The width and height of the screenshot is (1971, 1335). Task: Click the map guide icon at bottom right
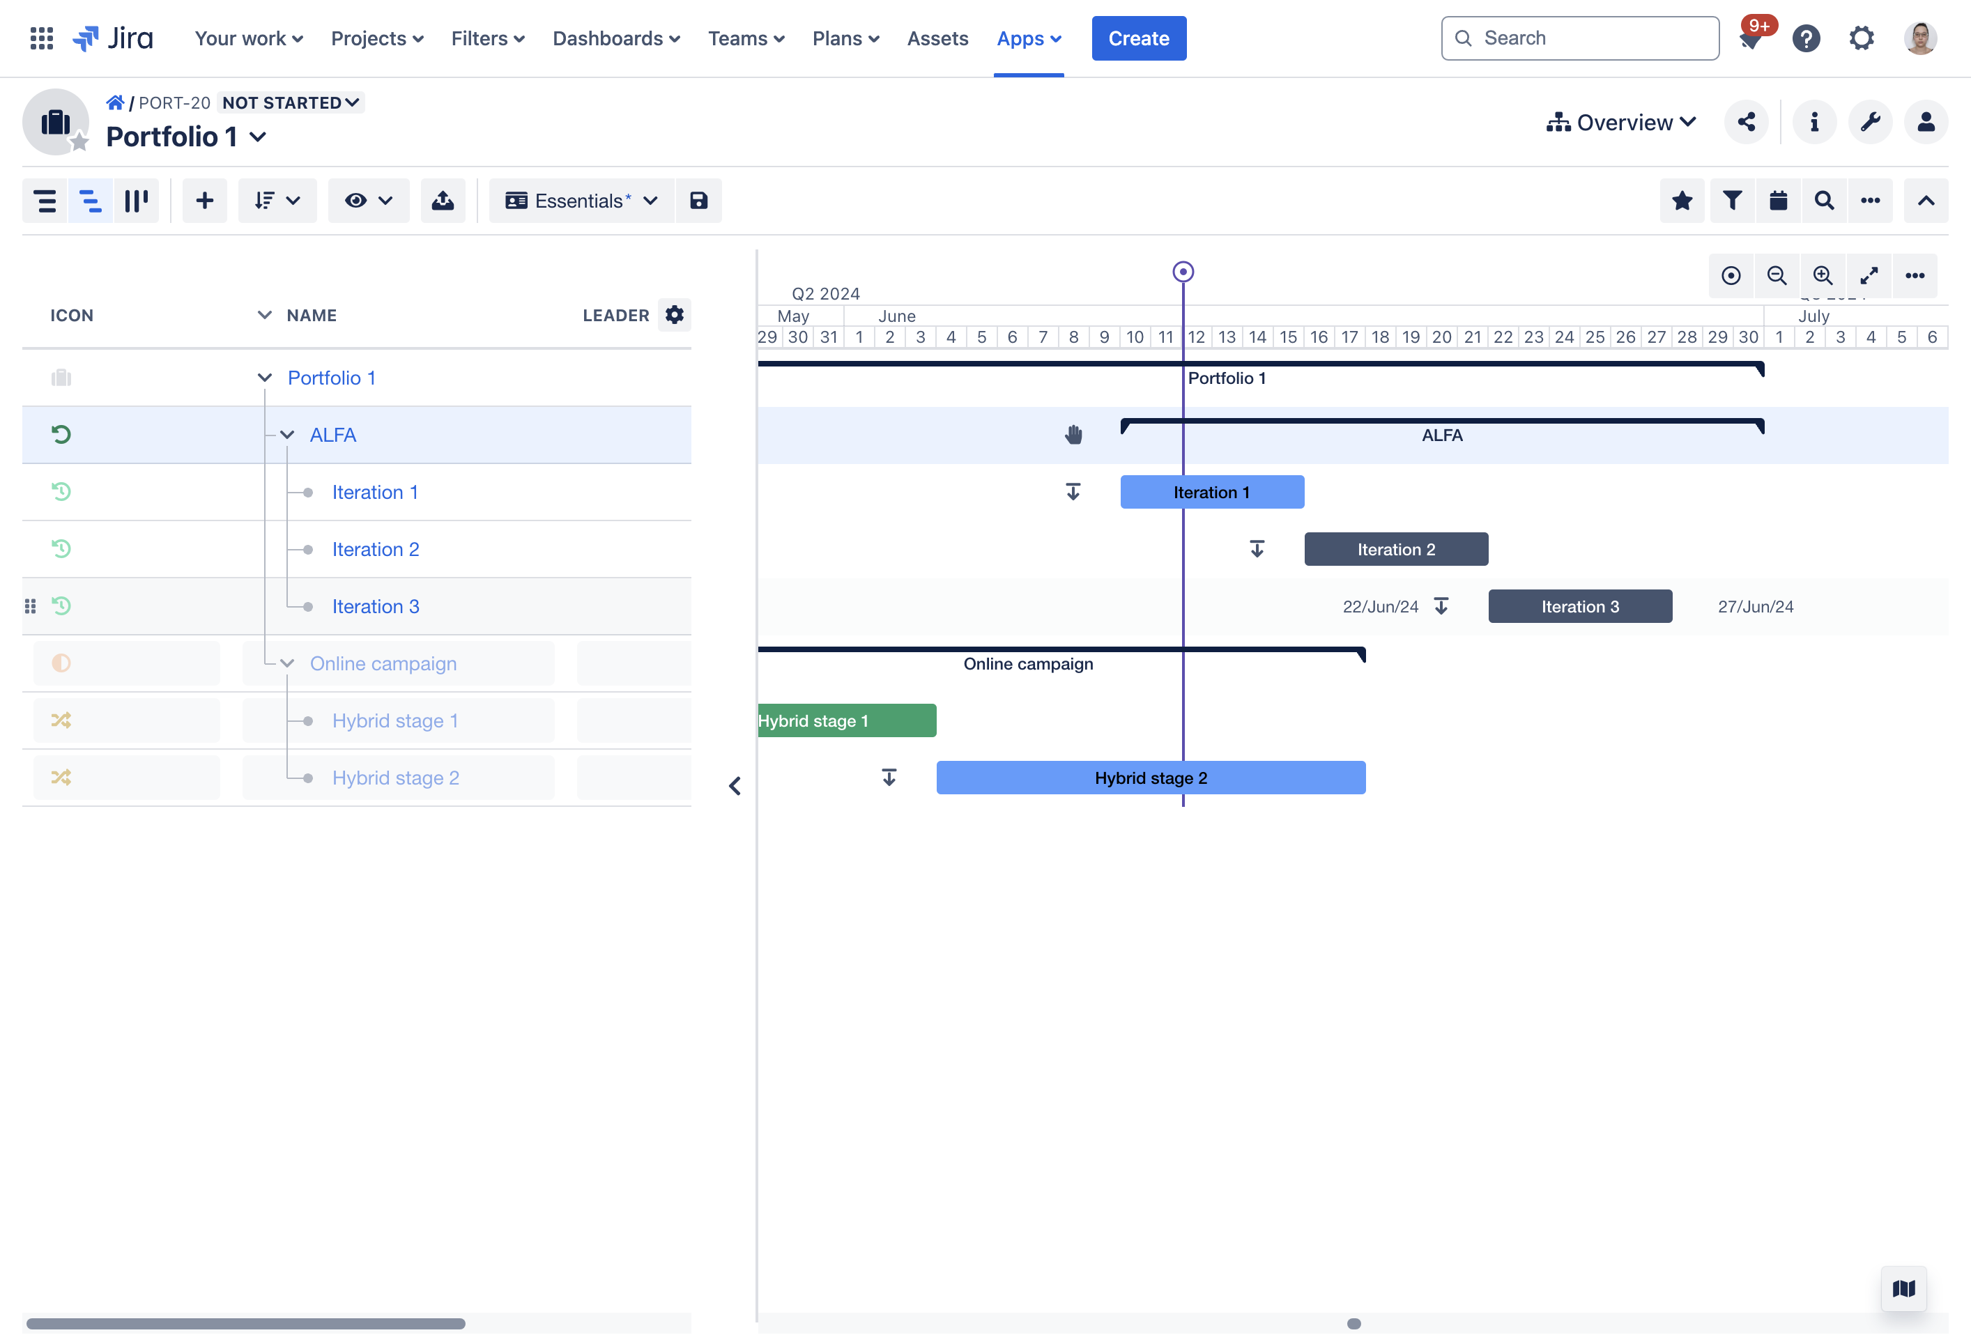pyautogui.click(x=1903, y=1288)
